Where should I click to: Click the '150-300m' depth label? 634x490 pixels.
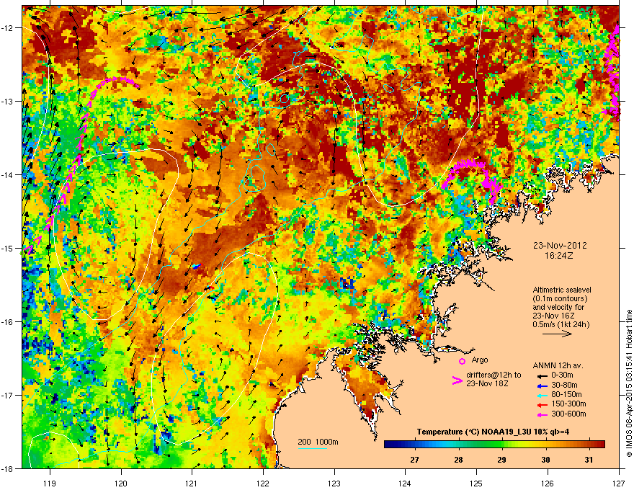pos(568,404)
